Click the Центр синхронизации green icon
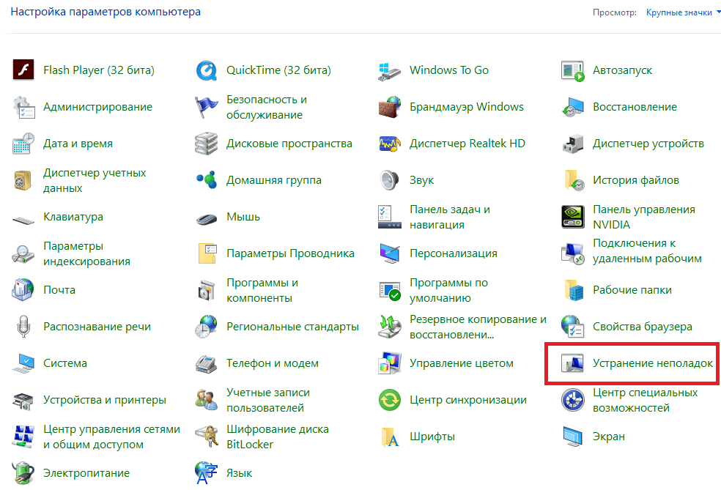 point(390,400)
